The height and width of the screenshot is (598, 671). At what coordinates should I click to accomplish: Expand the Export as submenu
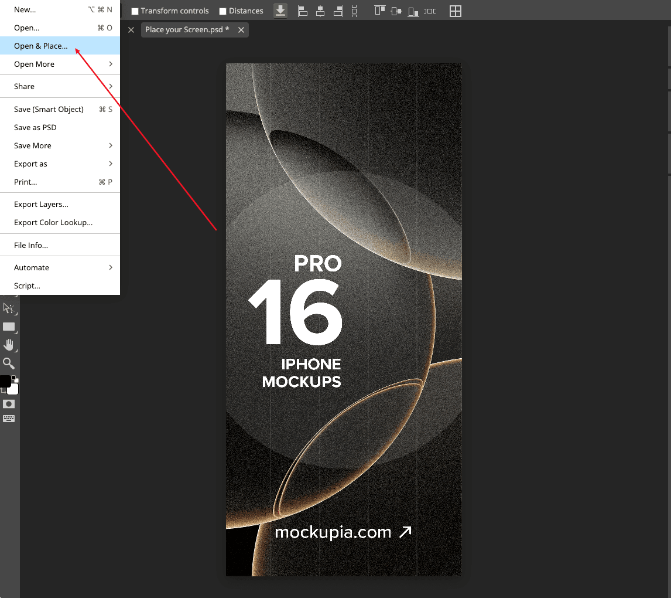point(60,164)
